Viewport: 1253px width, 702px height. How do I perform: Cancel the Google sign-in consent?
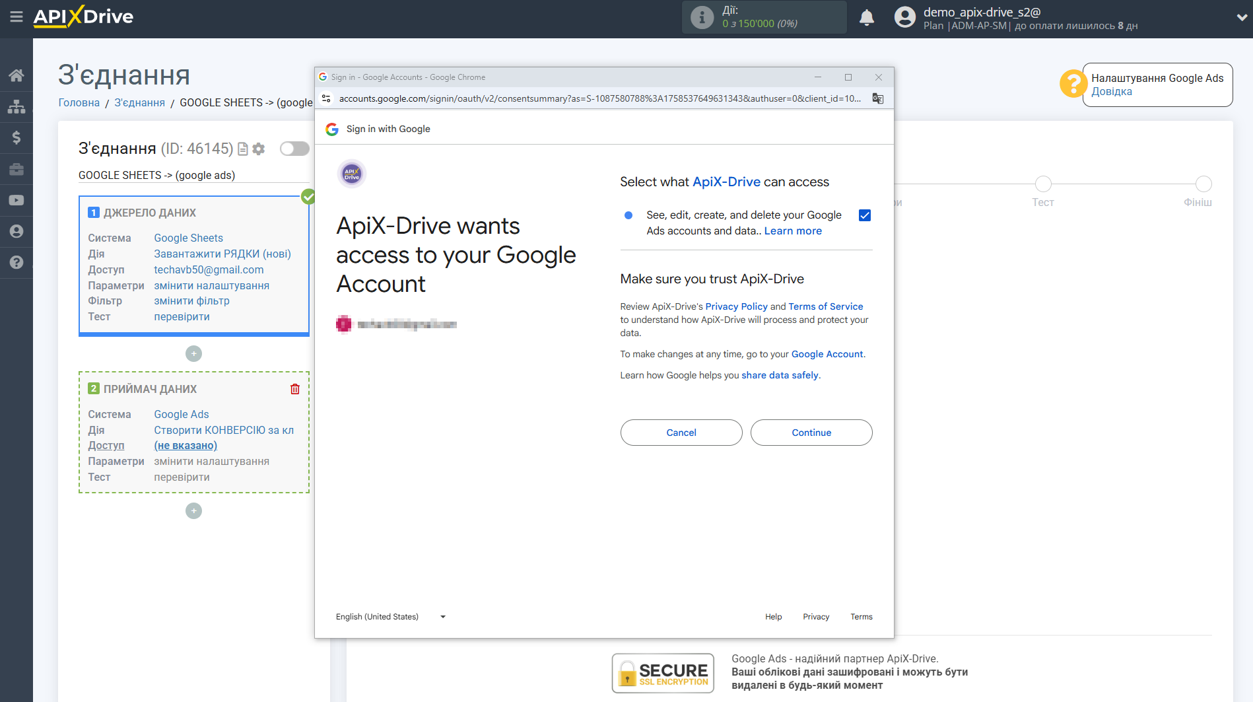pyautogui.click(x=681, y=433)
